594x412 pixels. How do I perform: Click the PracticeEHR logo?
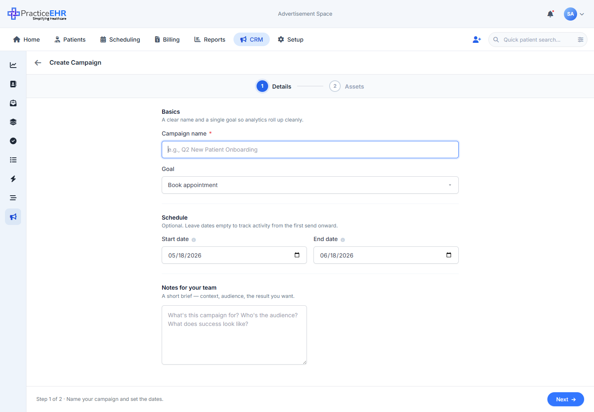(x=37, y=14)
